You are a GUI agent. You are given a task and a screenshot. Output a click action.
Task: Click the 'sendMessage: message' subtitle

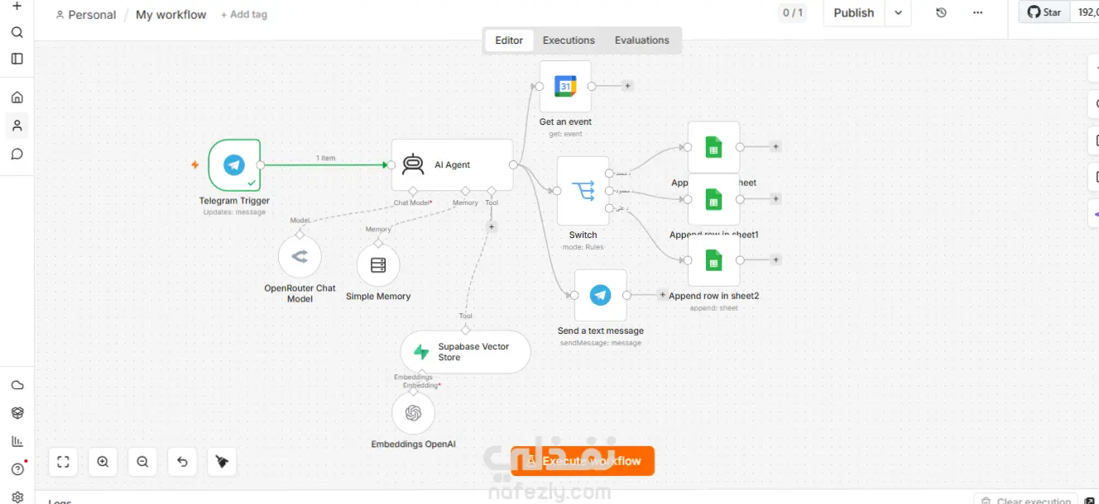[600, 343]
